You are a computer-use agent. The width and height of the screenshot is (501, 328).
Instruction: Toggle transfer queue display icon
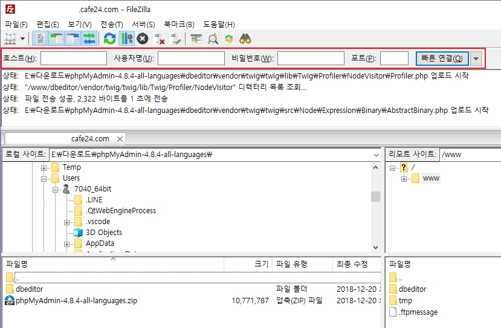tap(89, 39)
